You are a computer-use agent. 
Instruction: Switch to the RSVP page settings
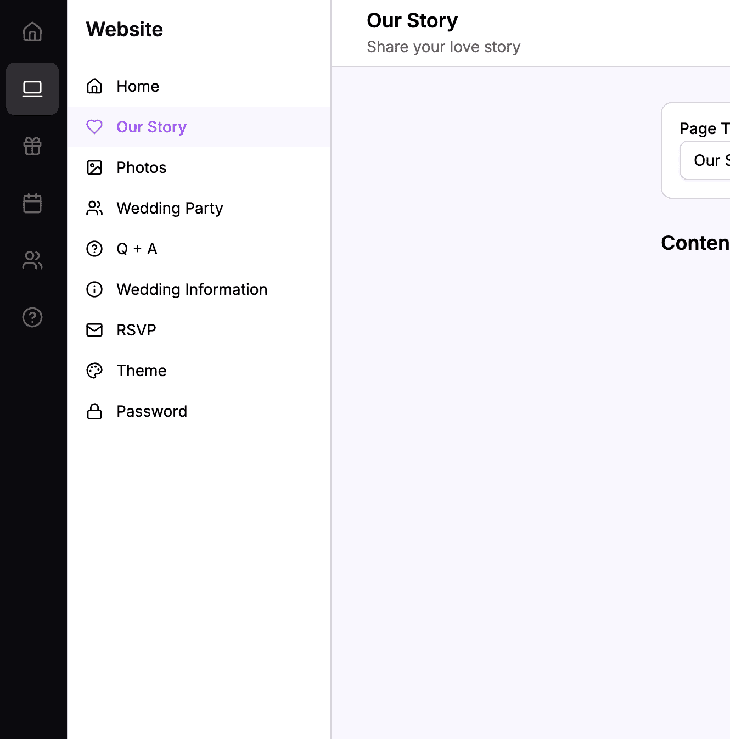pos(136,330)
